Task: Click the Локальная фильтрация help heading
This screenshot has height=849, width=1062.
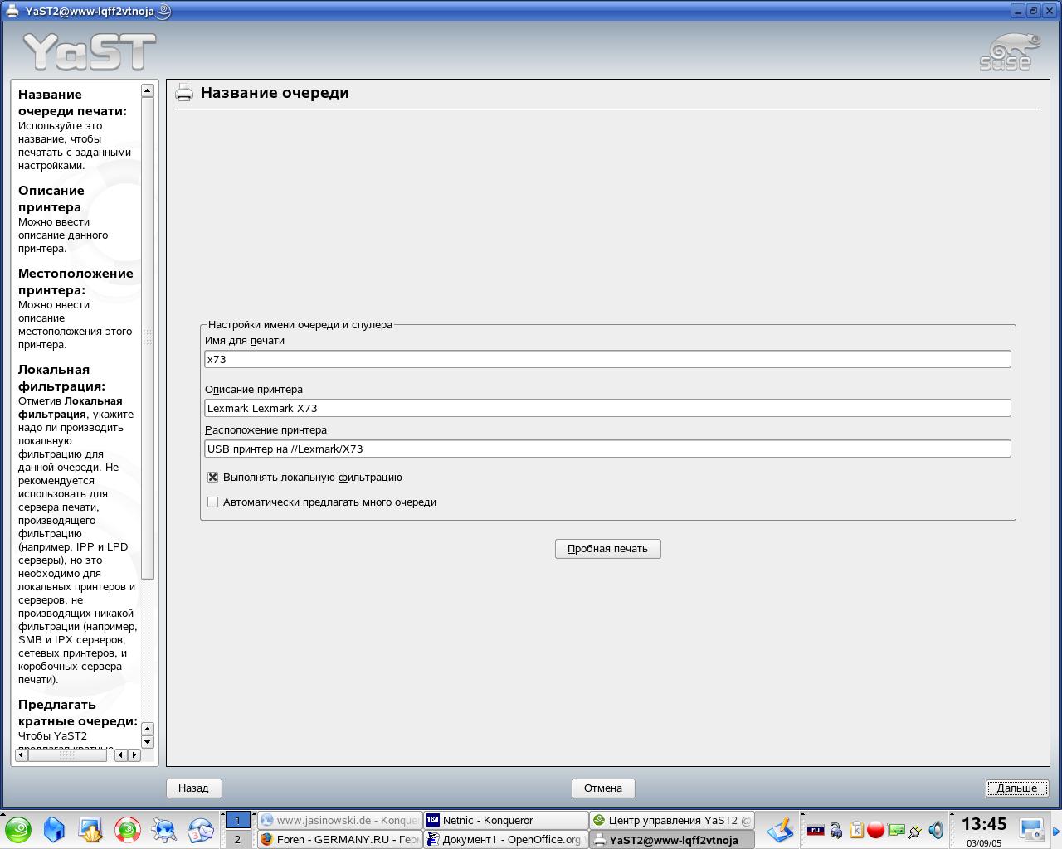Action: (x=61, y=378)
